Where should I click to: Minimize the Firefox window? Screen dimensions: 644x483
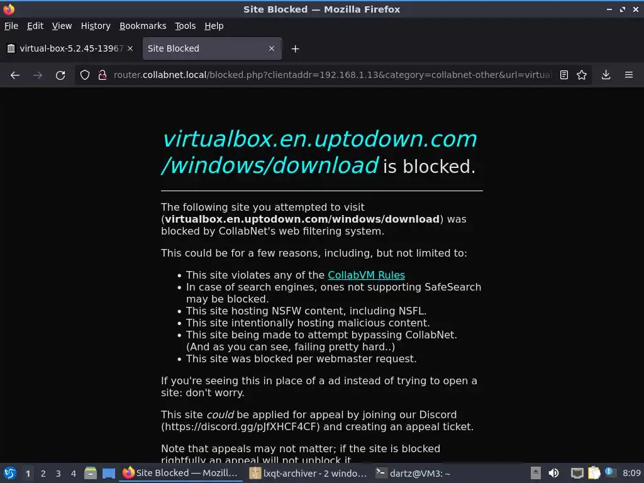tap(609, 9)
